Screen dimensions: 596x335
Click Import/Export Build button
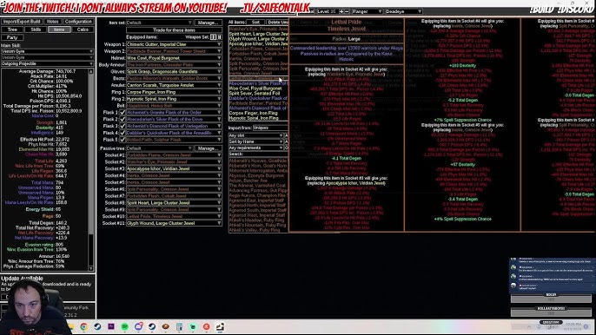coord(22,22)
